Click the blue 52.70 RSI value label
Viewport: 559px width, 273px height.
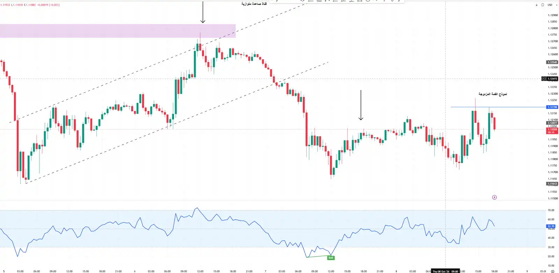click(551, 226)
